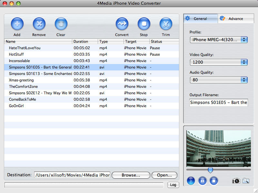Click the Browse... button
Viewport: 258px width, 193px height.
click(131, 175)
